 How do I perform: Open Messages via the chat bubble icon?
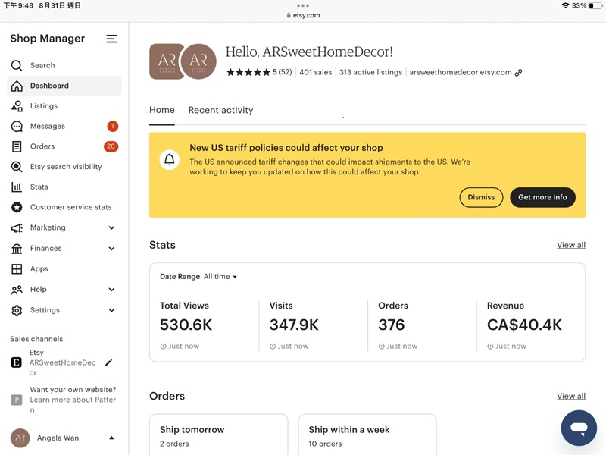point(17,127)
